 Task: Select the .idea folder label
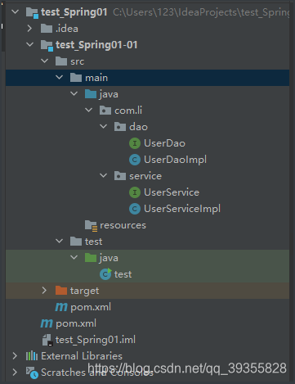click(67, 29)
